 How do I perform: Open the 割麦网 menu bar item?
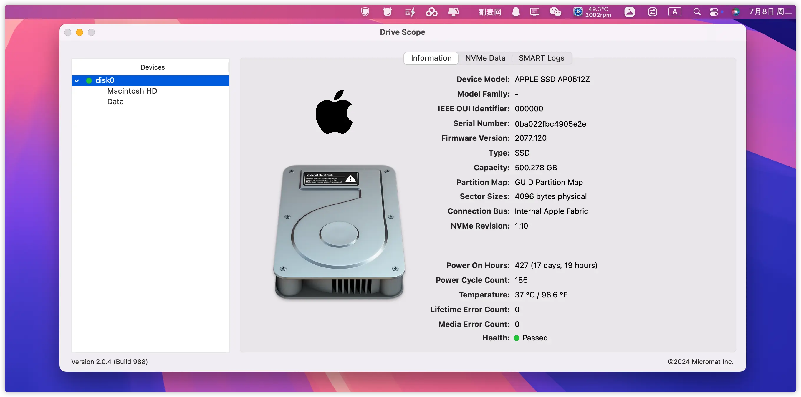[490, 12]
